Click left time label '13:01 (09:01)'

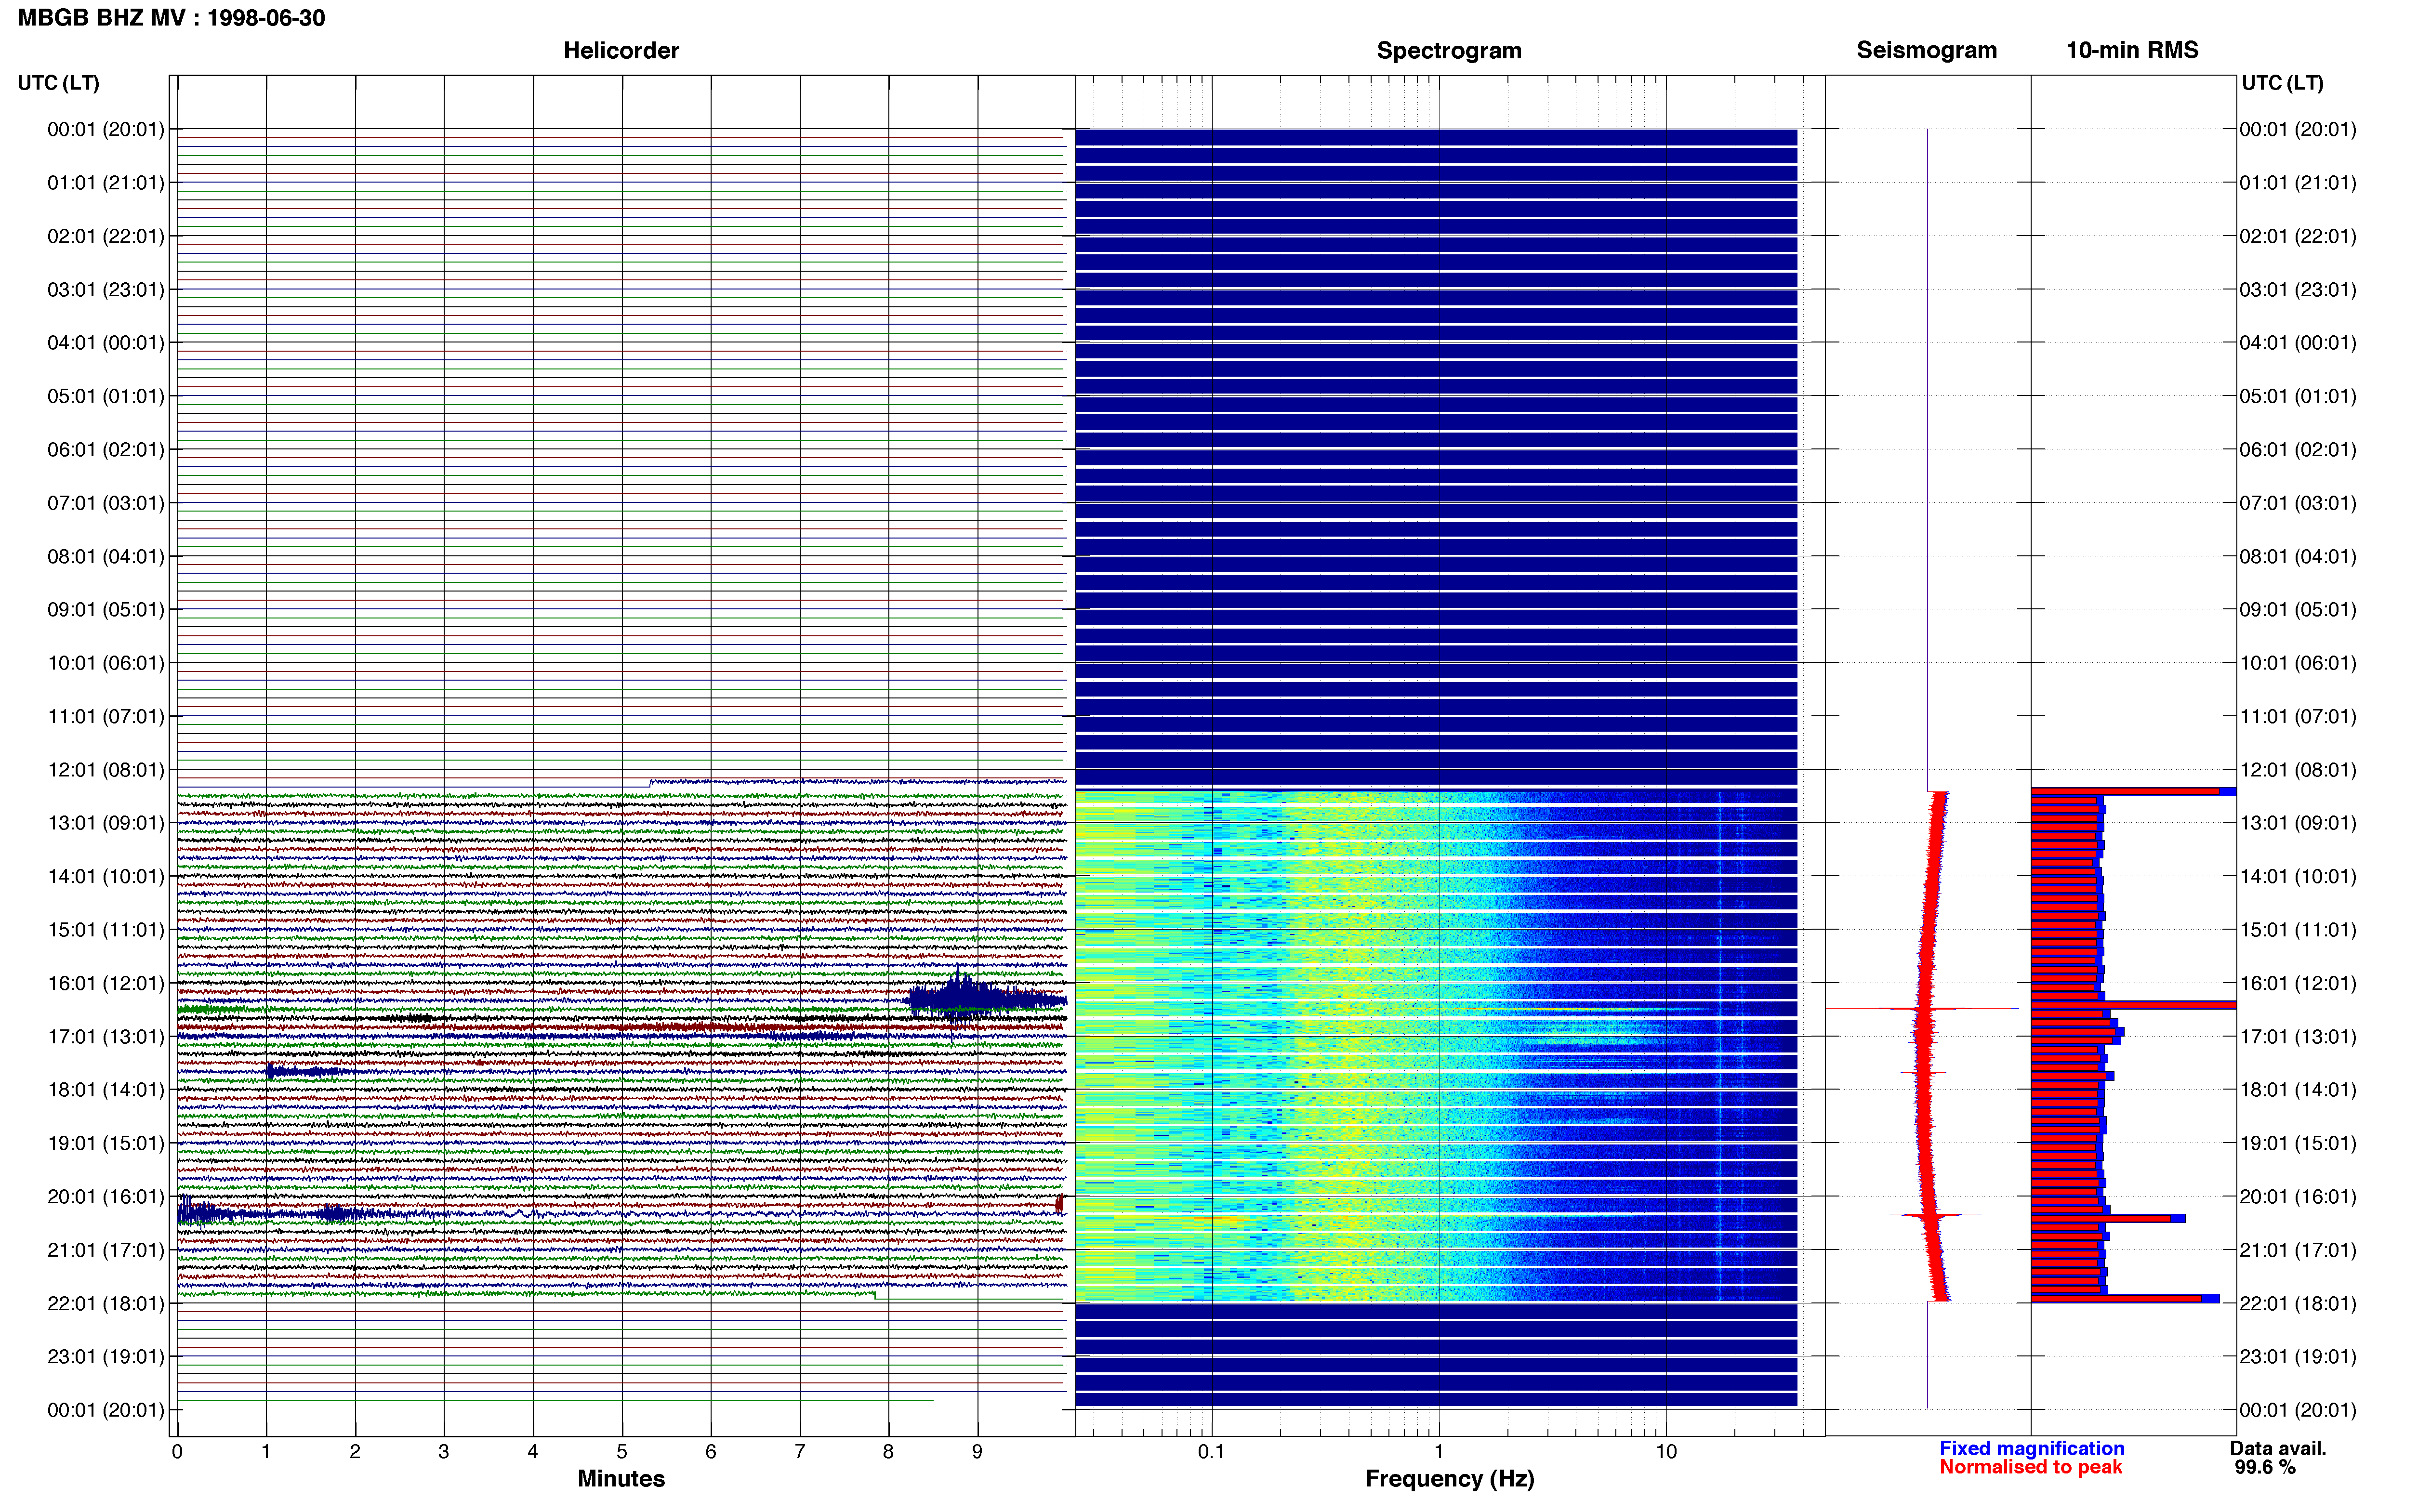pos(106,823)
